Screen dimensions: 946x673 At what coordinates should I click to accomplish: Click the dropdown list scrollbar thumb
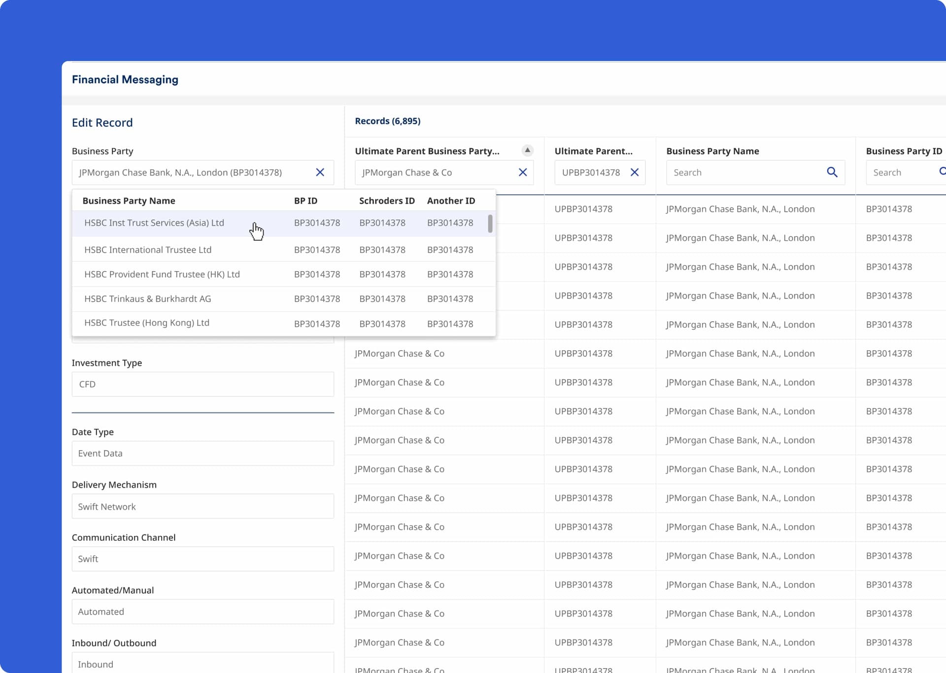490,223
